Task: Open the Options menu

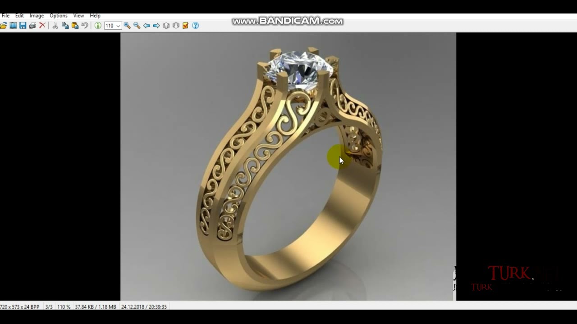Action: [59, 15]
